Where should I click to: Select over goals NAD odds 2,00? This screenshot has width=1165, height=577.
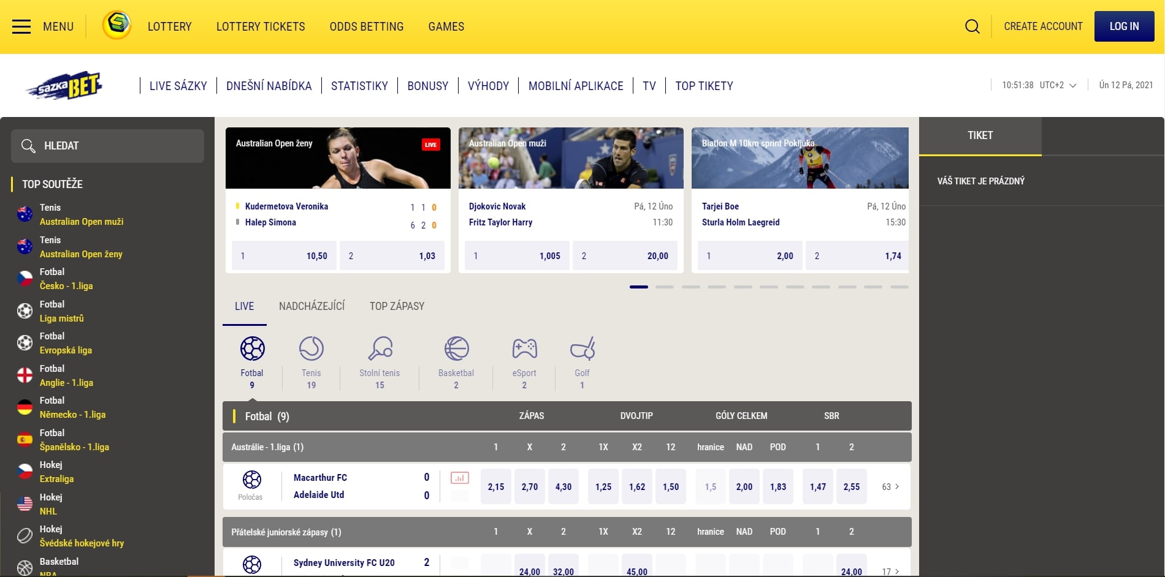tap(744, 486)
